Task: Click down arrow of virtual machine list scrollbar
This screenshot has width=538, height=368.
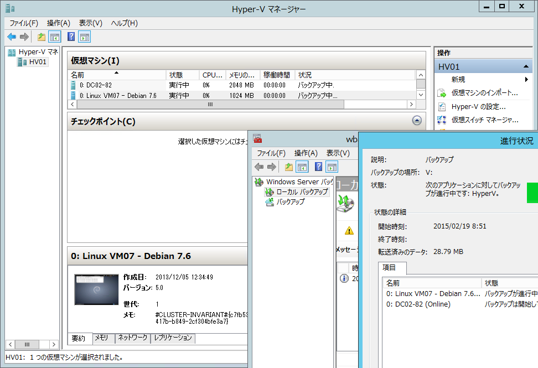Action: click(x=421, y=95)
